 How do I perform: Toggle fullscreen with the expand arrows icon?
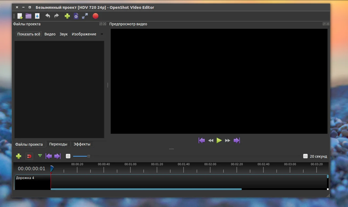(x=85, y=16)
